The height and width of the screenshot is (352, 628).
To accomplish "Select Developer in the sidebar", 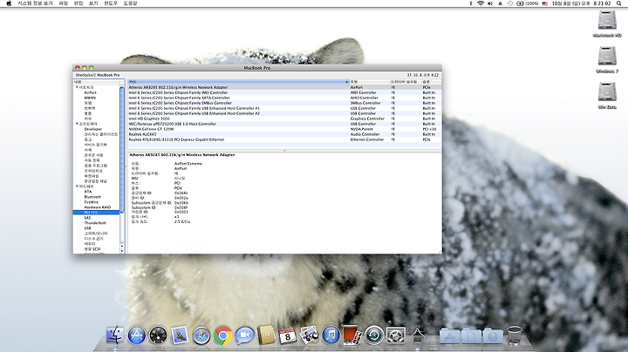I will (x=93, y=129).
